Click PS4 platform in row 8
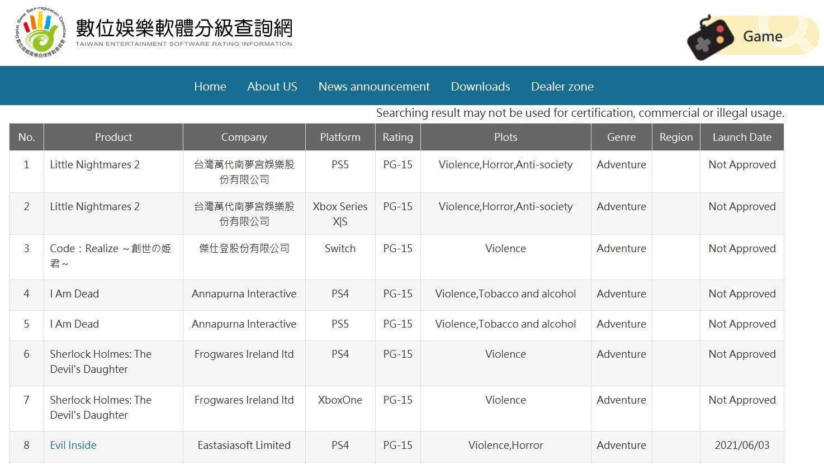This screenshot has width=824, height=464. tap(340, 445)
